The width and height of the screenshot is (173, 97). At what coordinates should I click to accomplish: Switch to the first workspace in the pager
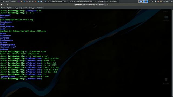(x=141, y=1)
